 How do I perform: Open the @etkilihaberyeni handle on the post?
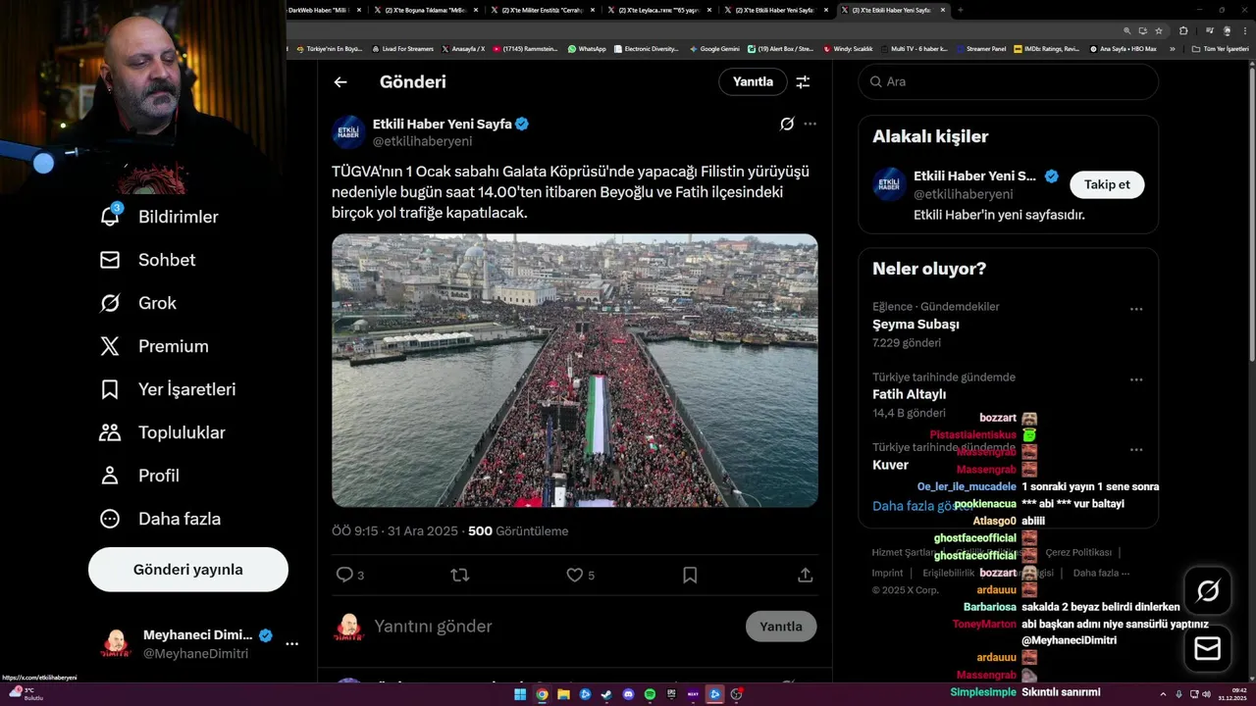coord(422,142)
